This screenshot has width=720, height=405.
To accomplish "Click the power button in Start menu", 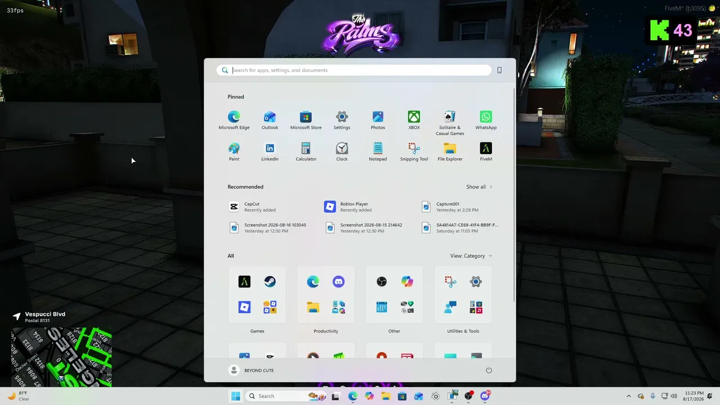I will point(489,370).
